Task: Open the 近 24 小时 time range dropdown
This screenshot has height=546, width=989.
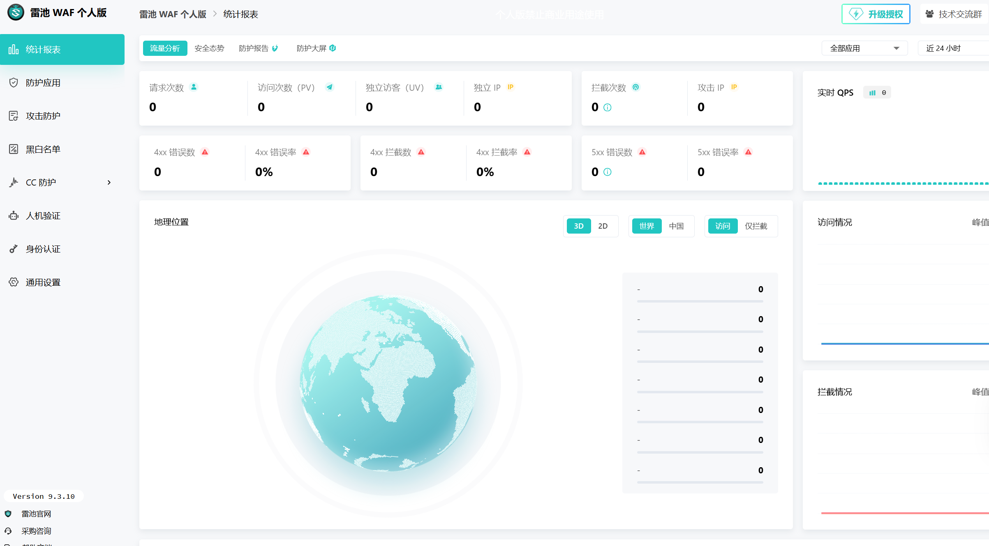Action: 953,48
